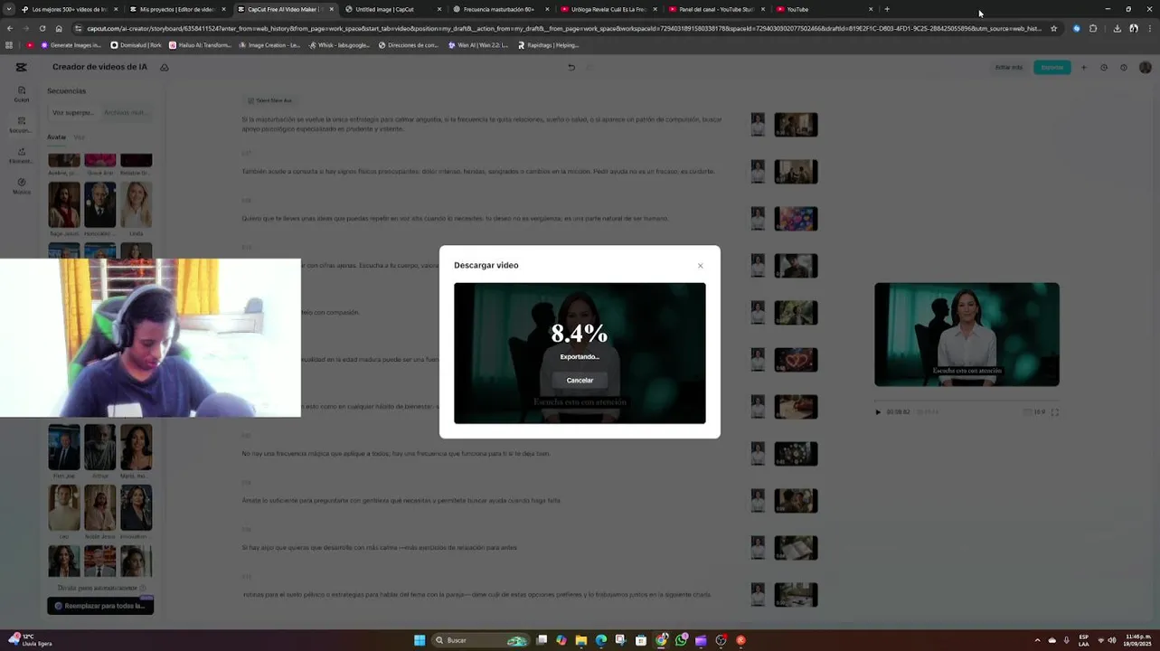Open the Elementos sidebar panel
This screenshot has height=651, width=1160.
(x=22, y=156)
